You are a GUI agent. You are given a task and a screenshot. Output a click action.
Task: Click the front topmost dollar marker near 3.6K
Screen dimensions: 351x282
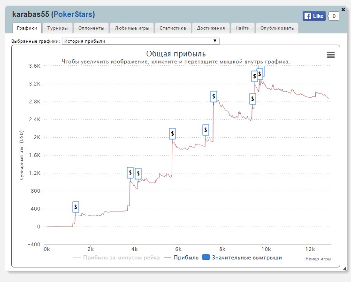[259, 73]
